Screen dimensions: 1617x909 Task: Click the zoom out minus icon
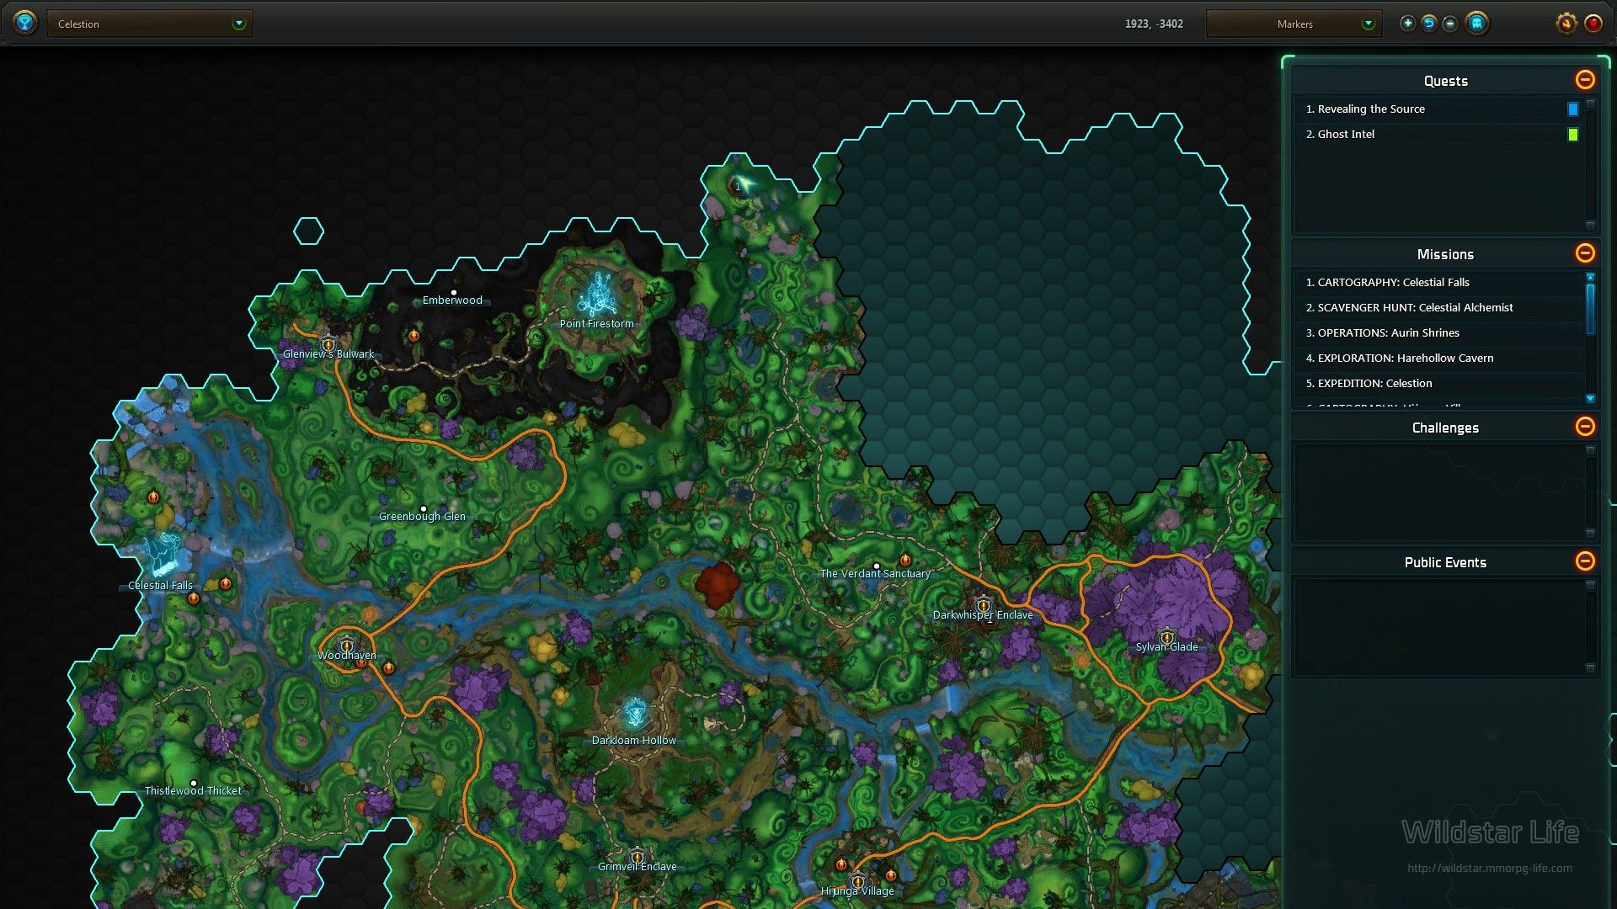tap(1450, 24)
